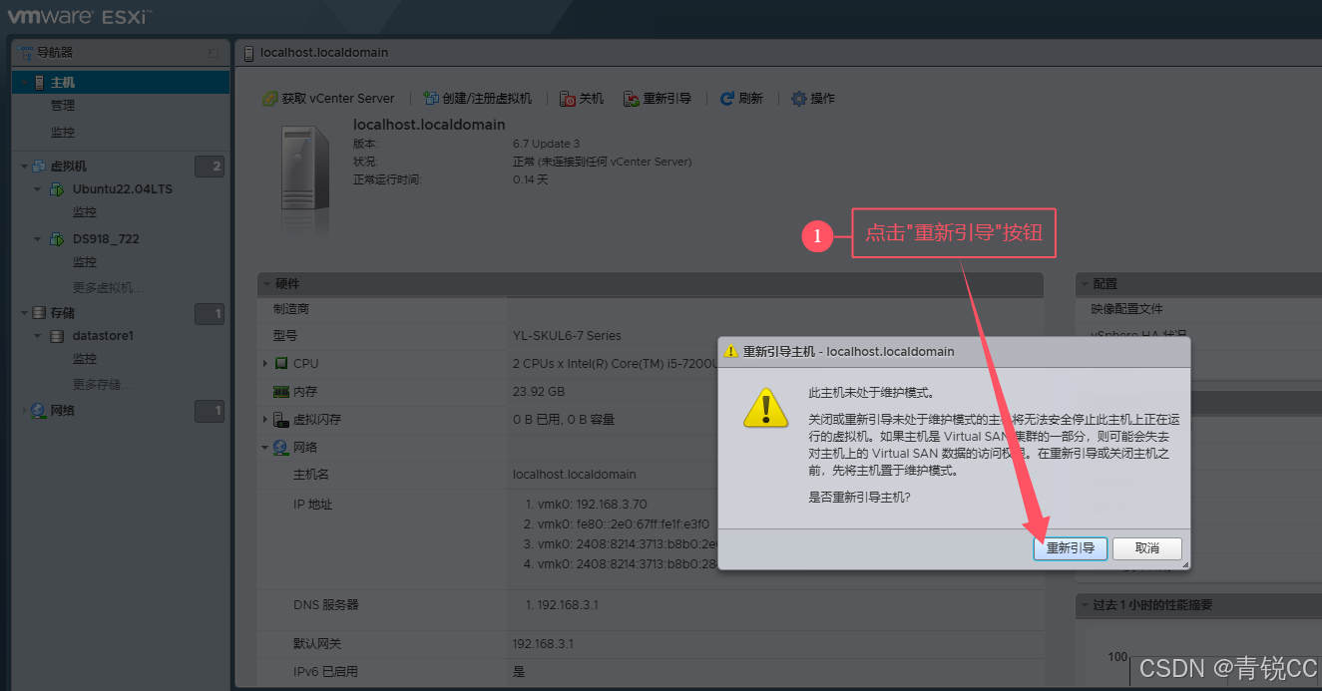Select datastore1 in the navigator

(103, 336)
